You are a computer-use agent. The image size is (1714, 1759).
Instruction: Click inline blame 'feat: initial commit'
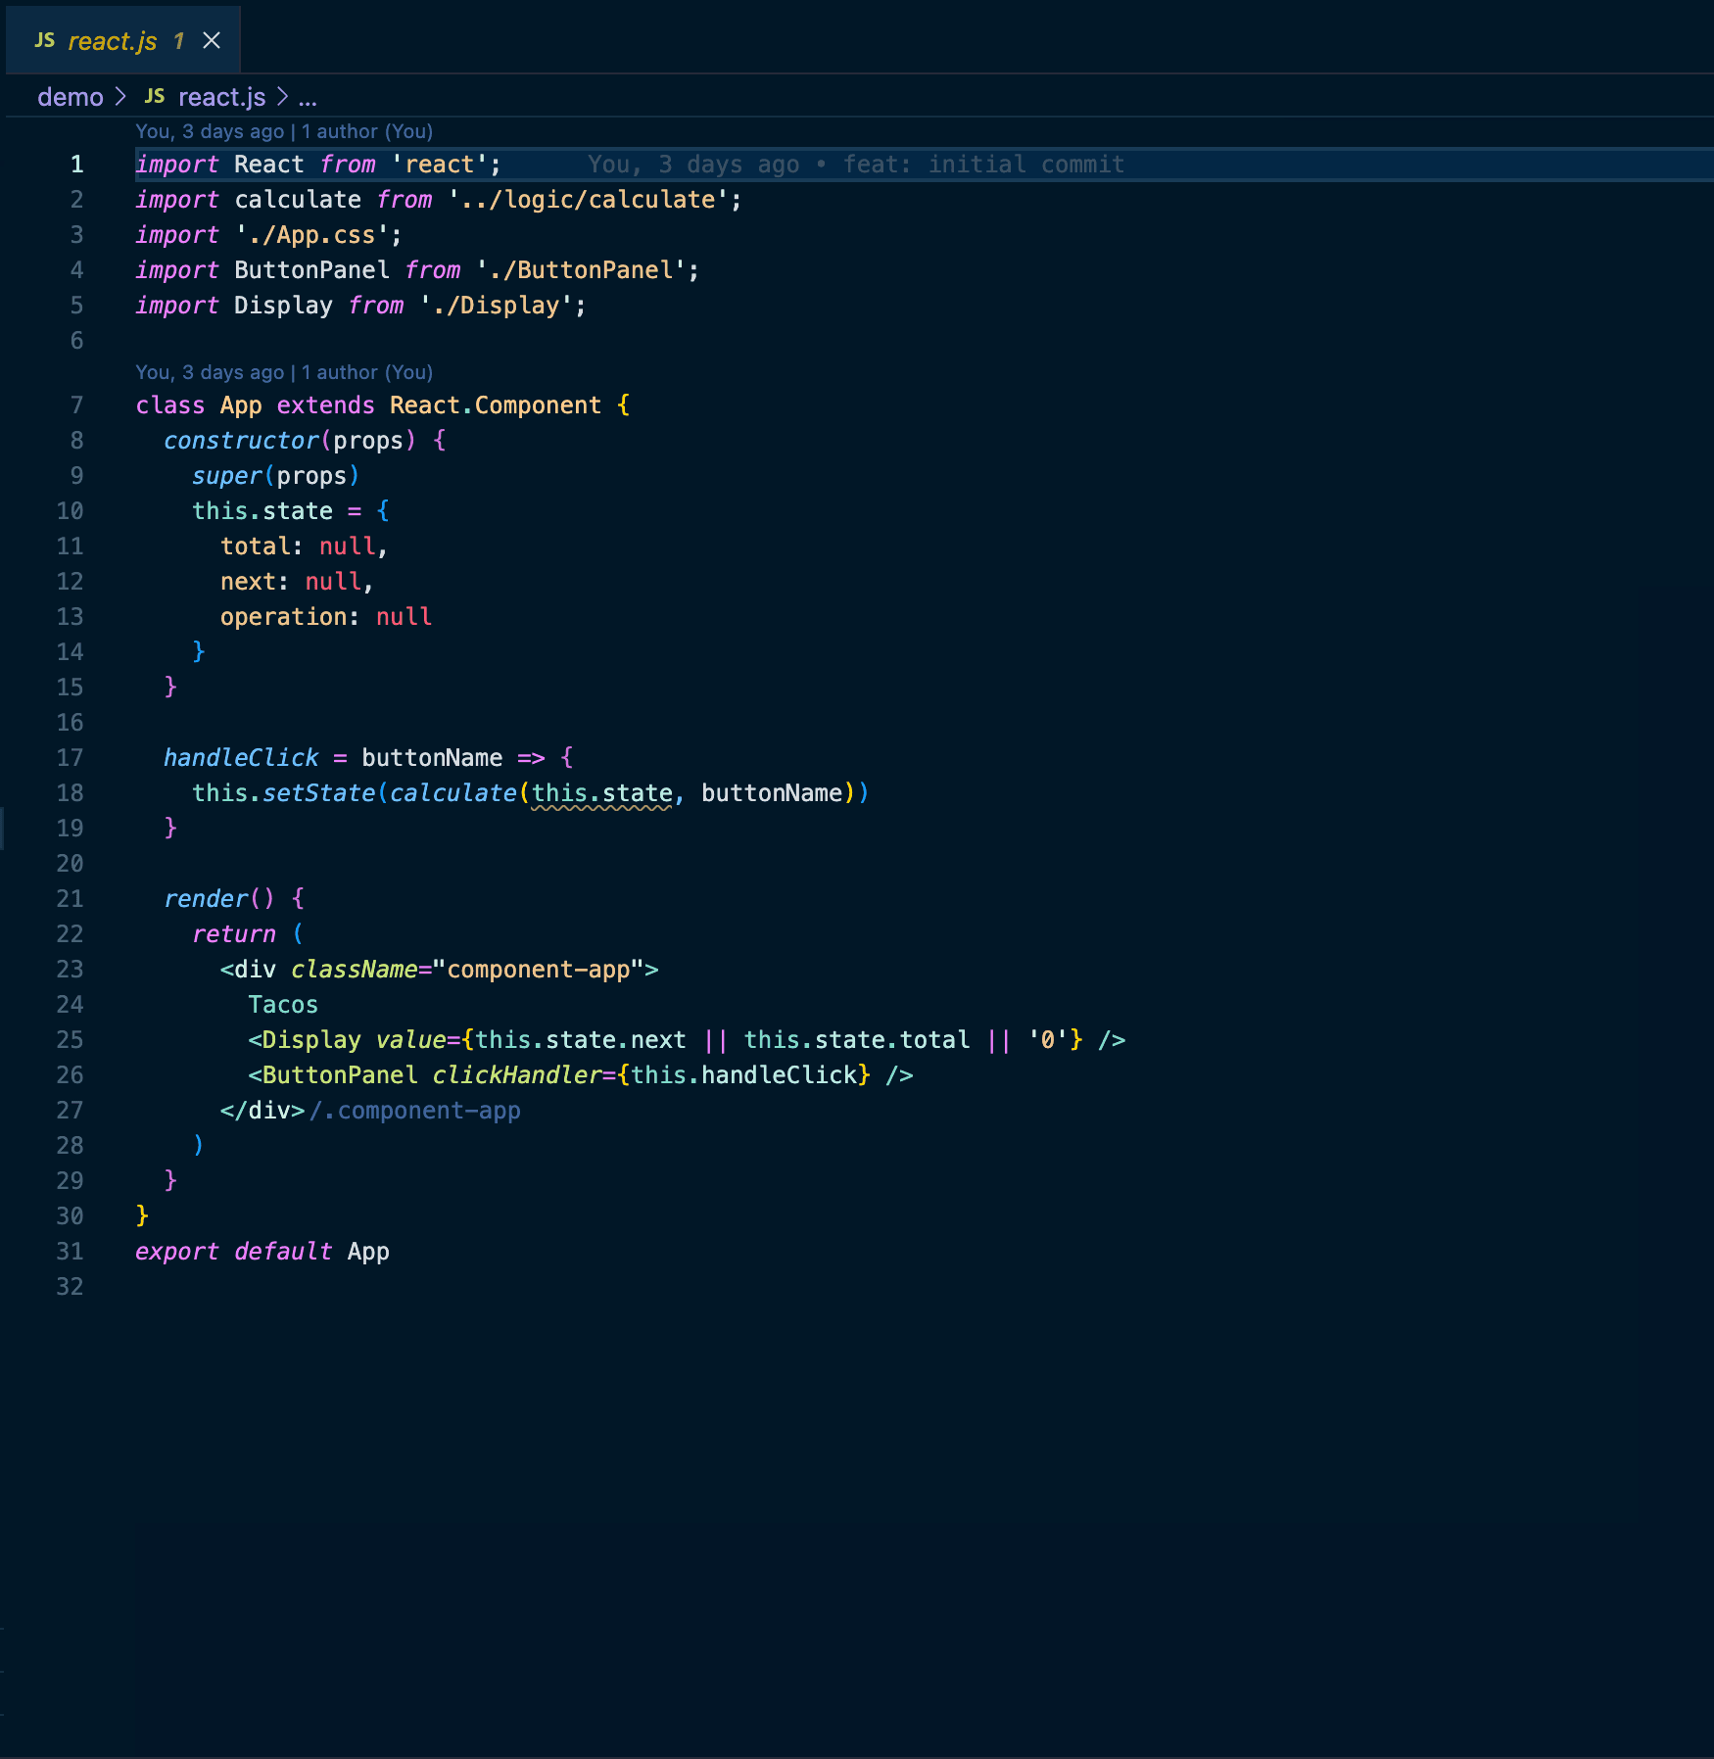tap(983, 165)
